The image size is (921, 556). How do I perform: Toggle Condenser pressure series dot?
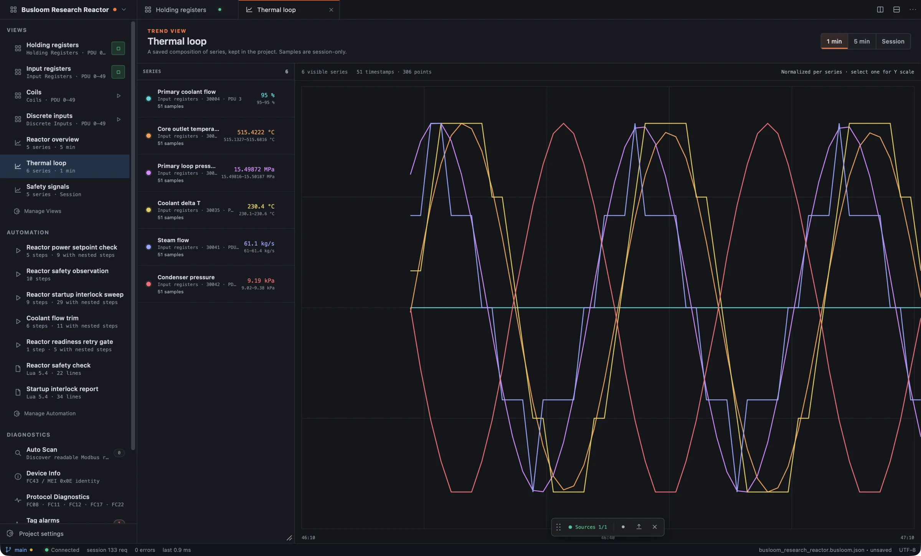pos(149,284)
